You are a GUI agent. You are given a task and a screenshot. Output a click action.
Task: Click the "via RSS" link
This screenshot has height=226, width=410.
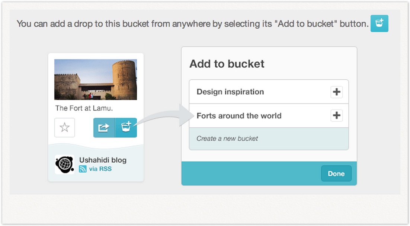point(100,169)
